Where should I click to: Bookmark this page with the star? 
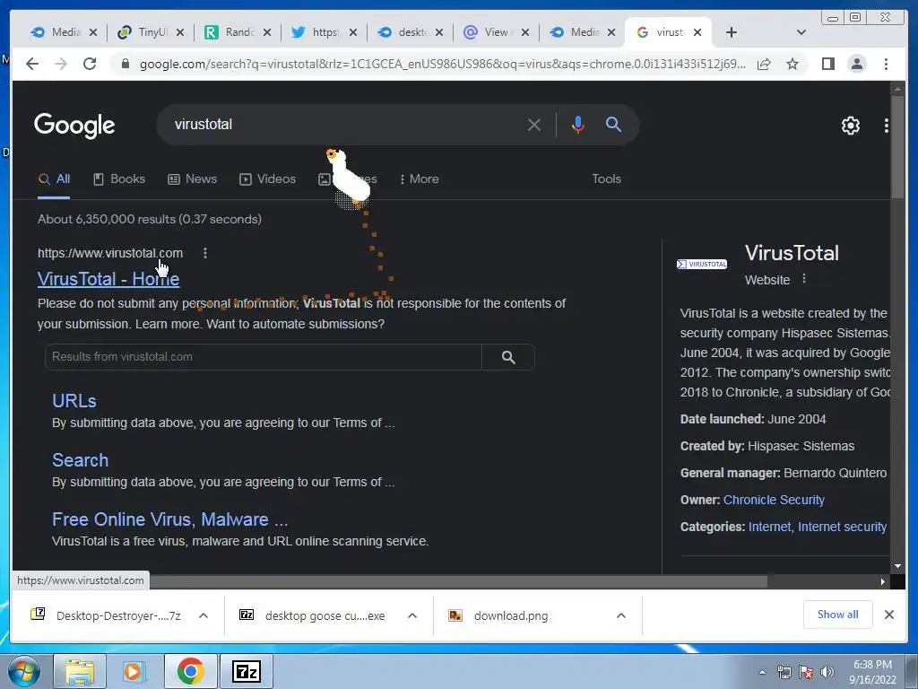[x=792, y=64]
